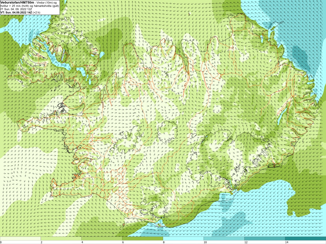Click the 12–14 m/s teal scale segment

(265, 238)
